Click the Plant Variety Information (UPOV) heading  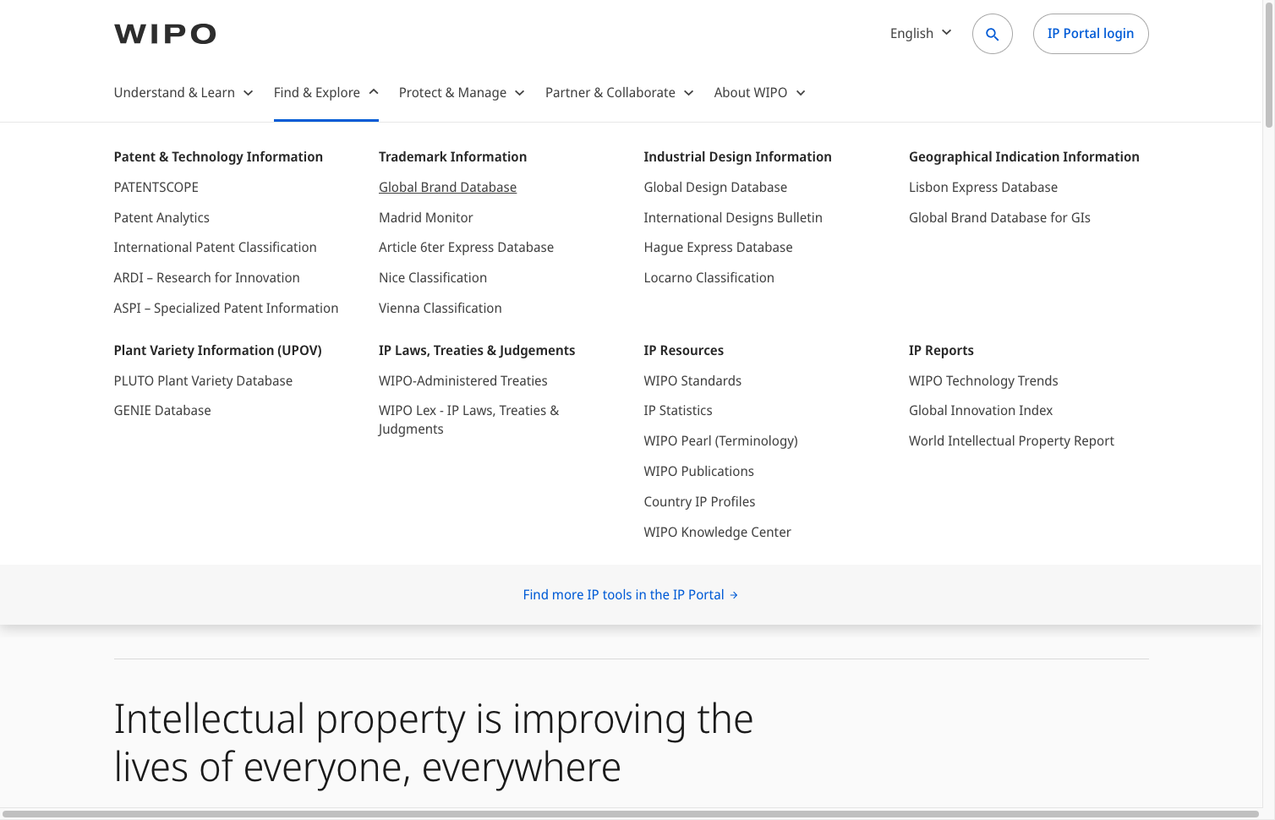point(218,350)
